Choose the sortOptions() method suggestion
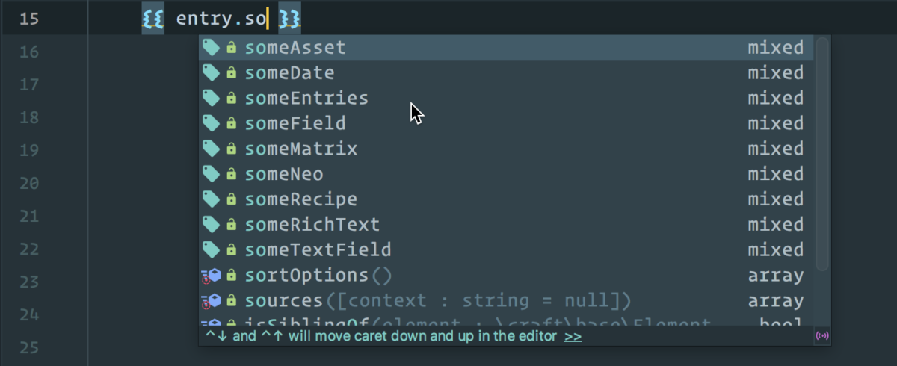This screenshot has width=897, height=366. coord(506,276)
